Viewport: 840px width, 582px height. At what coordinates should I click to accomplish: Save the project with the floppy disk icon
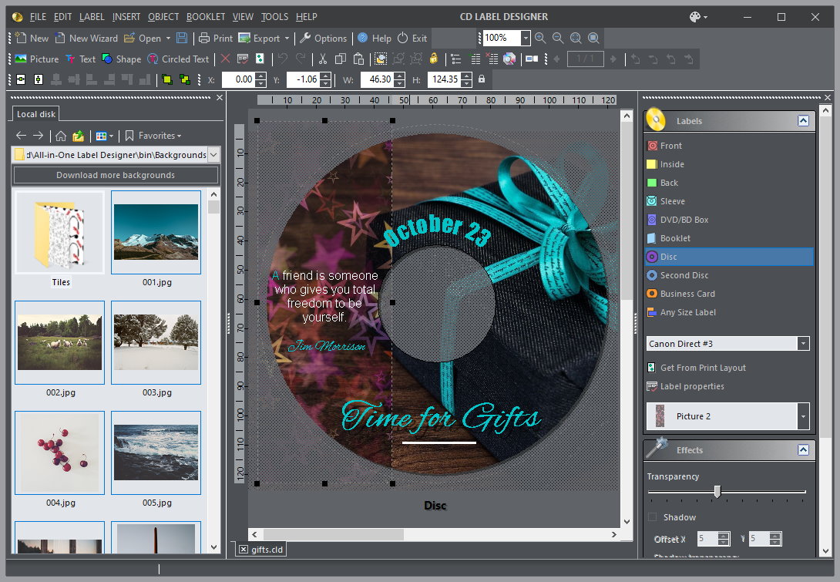click(182, 38)
